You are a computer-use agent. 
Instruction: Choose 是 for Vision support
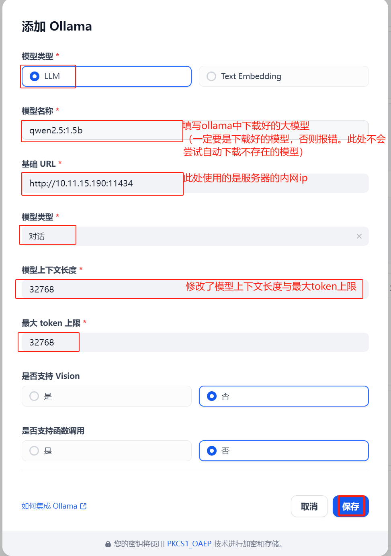[35, 396]
